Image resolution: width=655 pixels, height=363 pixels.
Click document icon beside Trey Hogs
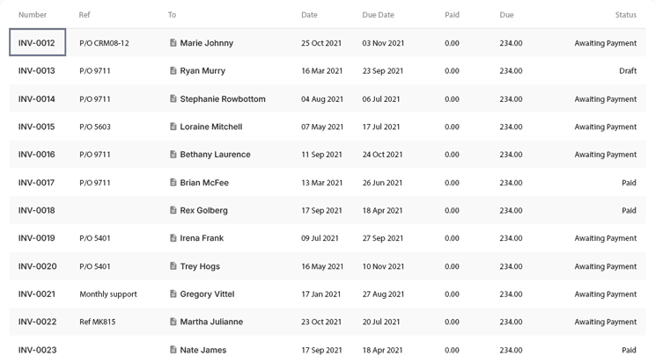173,266
